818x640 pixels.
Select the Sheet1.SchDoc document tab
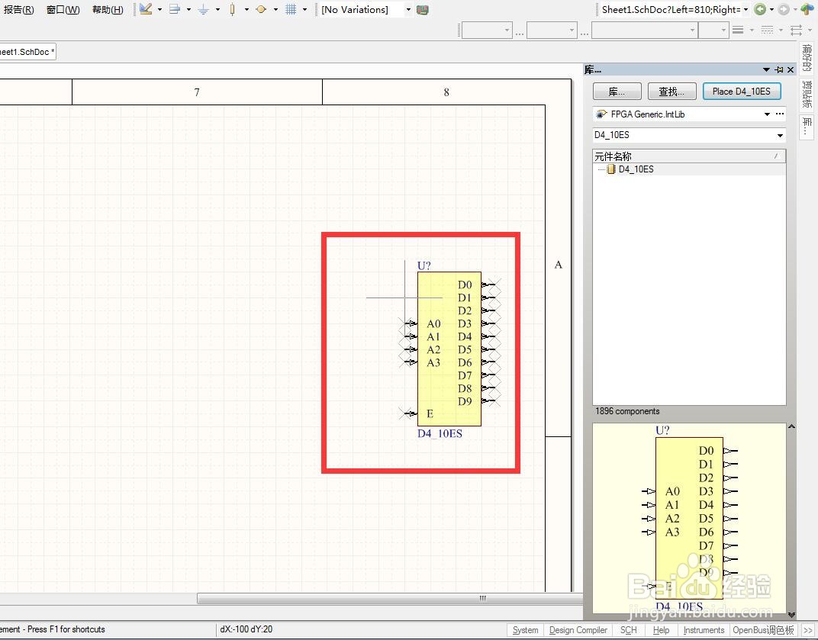(26, 52)
